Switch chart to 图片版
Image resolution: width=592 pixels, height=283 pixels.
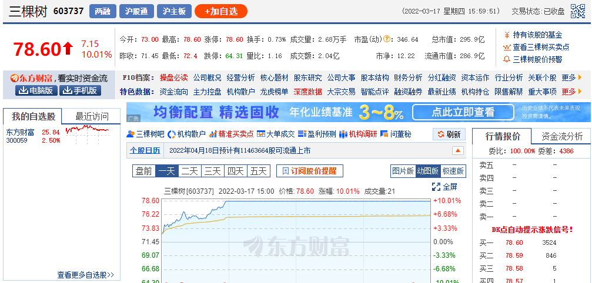[403, 171]
